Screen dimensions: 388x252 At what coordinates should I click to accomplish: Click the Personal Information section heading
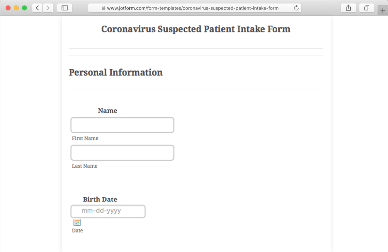[116, 72]
